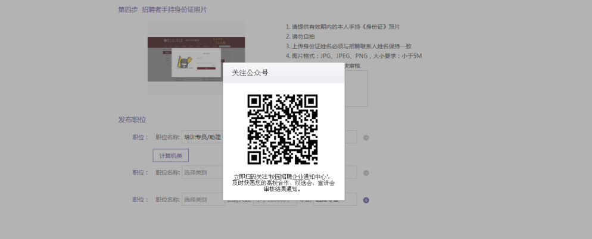This screenshot has height=239, width=592.
Task: Add another position with the purple plus icon
Action: (366, 200)
